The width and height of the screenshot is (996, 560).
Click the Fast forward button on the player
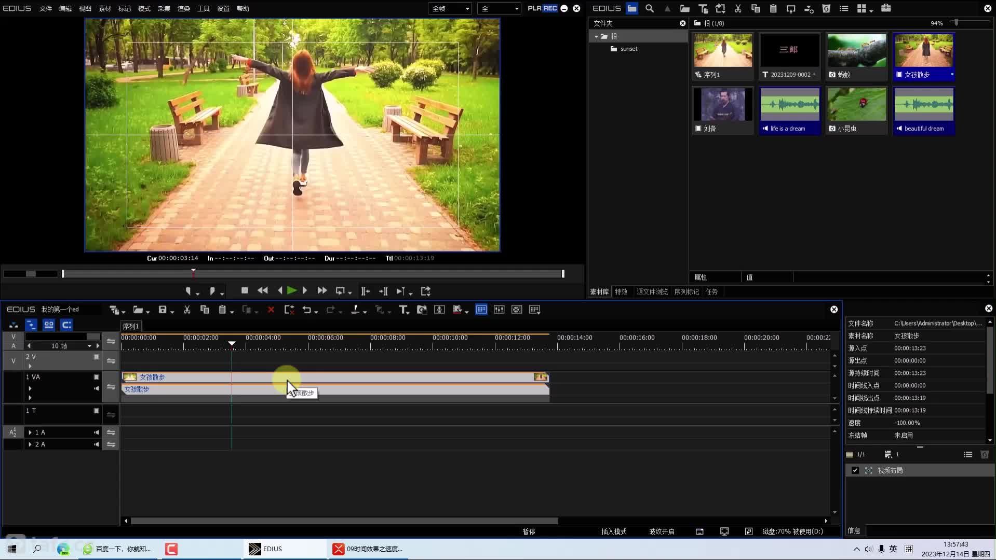click(x=322, y=291)
